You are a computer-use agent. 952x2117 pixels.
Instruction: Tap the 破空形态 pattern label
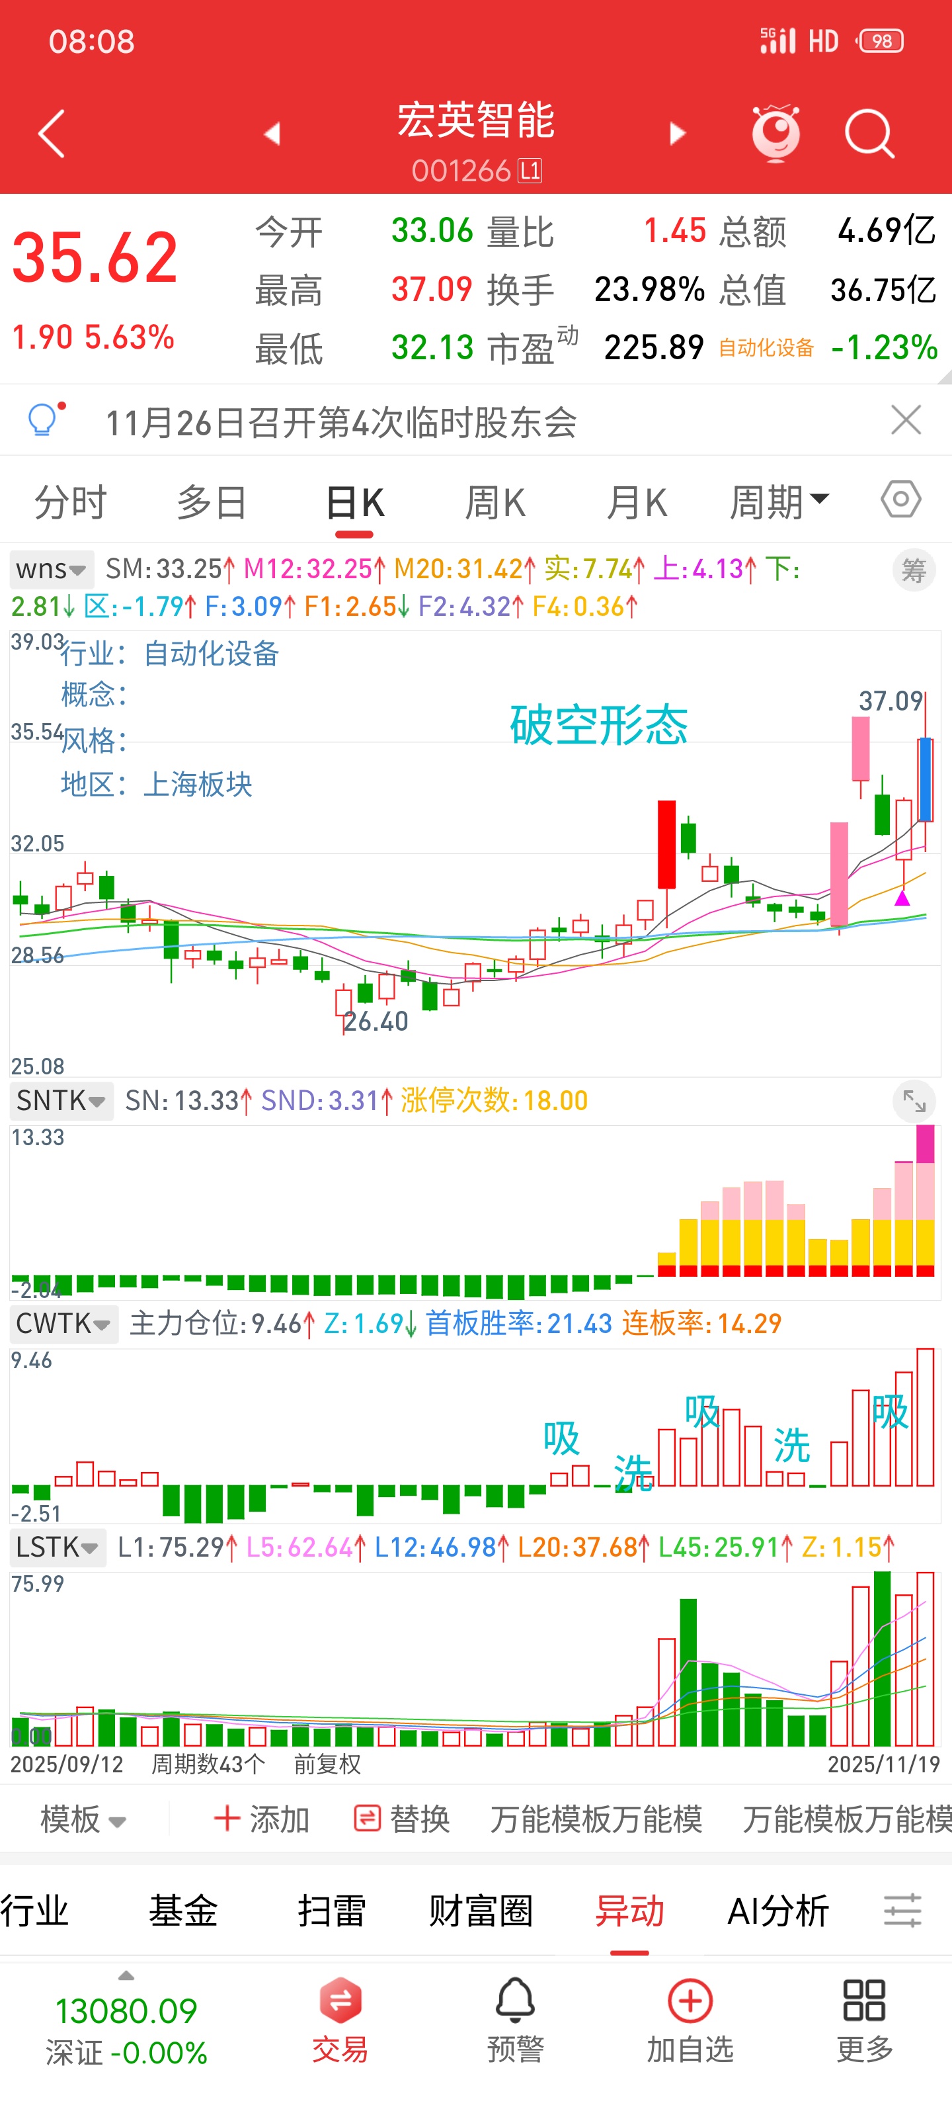tap(598, 725)
